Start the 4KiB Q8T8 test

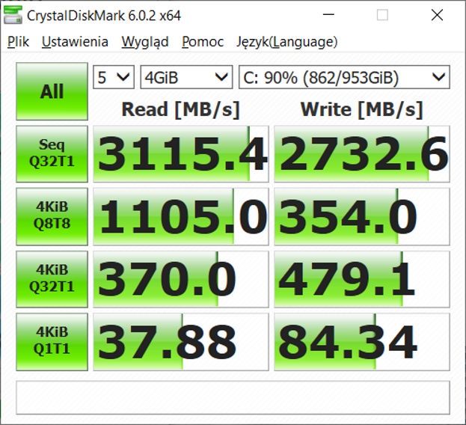point(52,216)
